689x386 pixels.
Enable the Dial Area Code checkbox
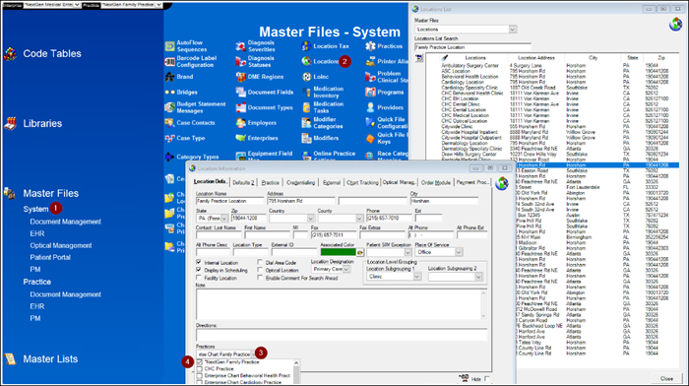click(260, 262)
